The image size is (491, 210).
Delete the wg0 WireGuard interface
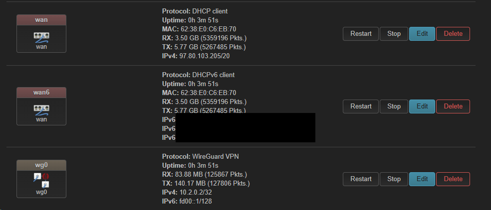point(453,179)
